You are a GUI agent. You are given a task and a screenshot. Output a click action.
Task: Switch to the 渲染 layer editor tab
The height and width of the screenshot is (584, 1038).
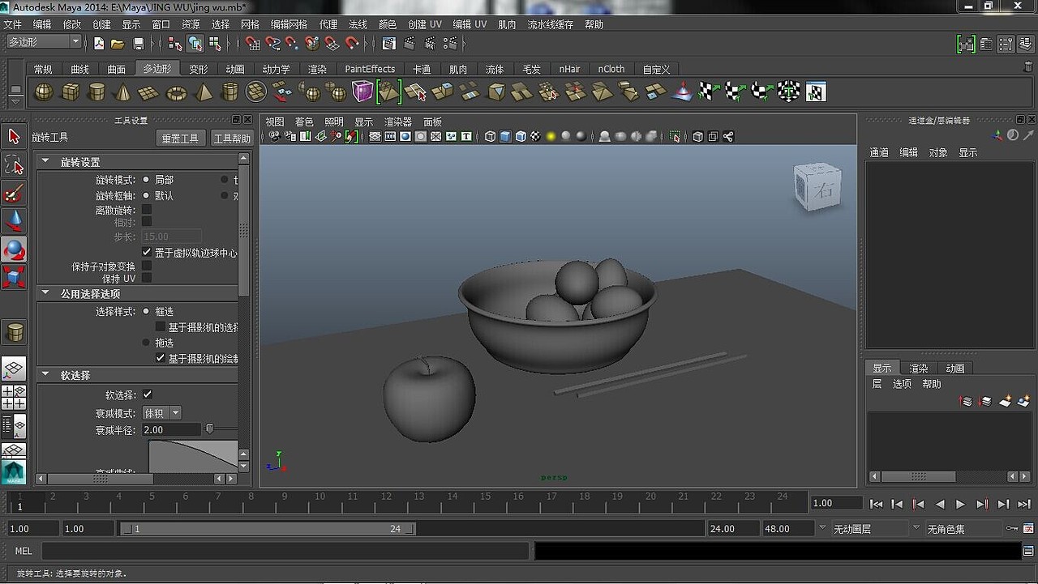point(919,369)
